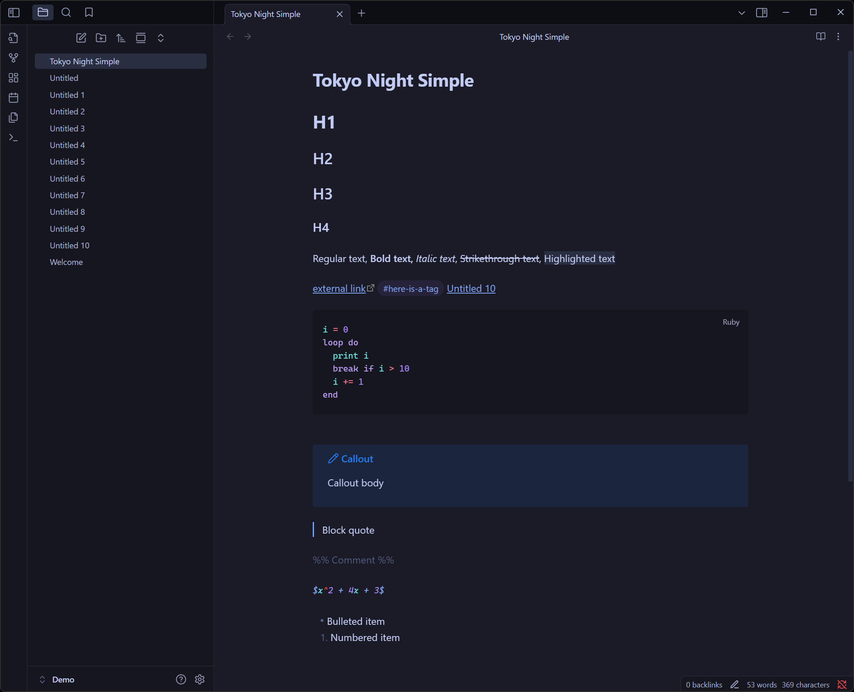Open the Welcome note
The width and height of the screenshot is (854, 692).
(x=121, y=262)
